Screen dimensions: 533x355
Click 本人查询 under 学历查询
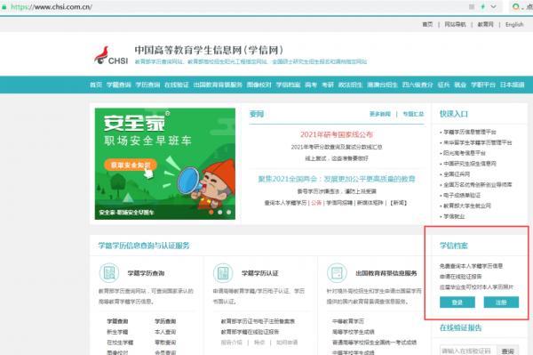click(165, 332)
